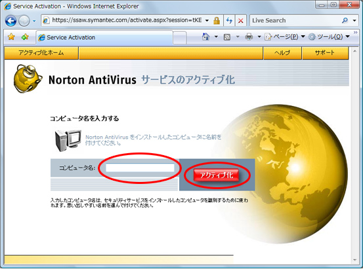The width and height of the screenshot is (363, 269).
Task: Click the Norton globe logo icon
Action: 28,79
